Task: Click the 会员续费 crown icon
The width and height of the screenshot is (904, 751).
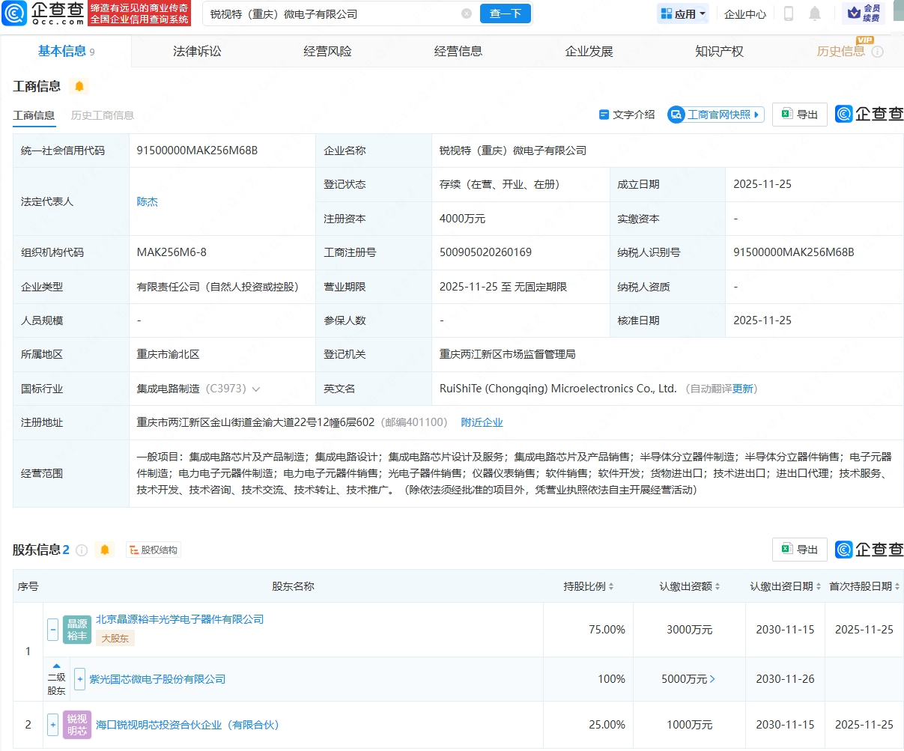Action: pos(855,13)
